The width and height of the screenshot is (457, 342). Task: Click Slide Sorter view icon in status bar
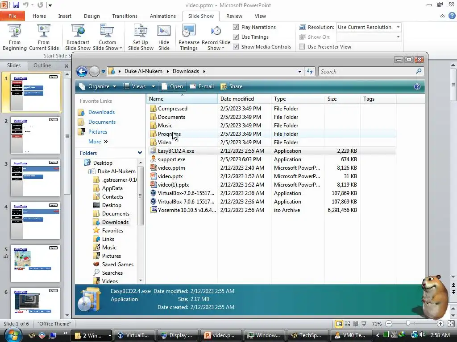[x=347, y=324]
